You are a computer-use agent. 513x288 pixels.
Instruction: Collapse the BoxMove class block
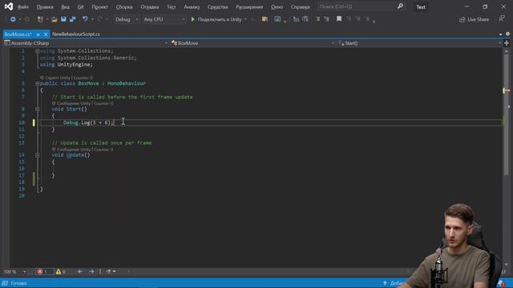[38, 83]
